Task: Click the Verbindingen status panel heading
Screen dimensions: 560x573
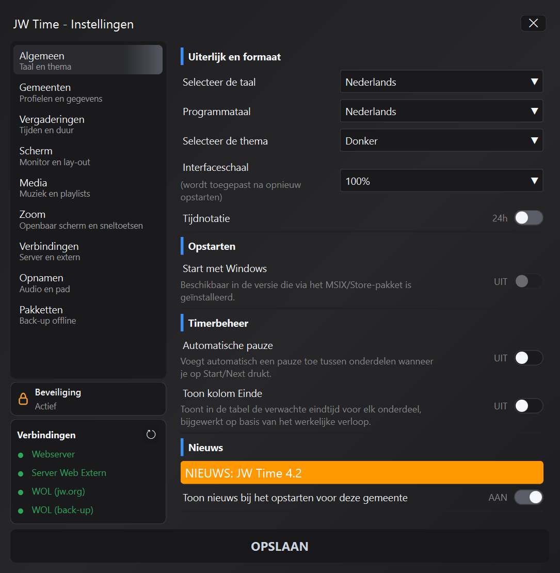Action: pos(46,435)
